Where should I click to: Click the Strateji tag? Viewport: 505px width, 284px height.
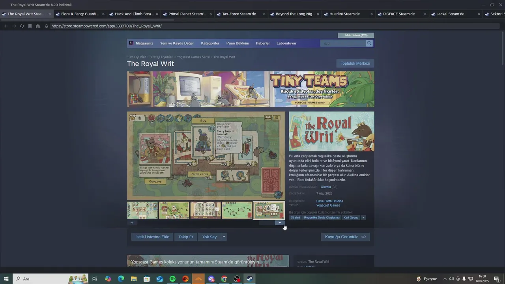pyautogui.click(x=296, y=218)
